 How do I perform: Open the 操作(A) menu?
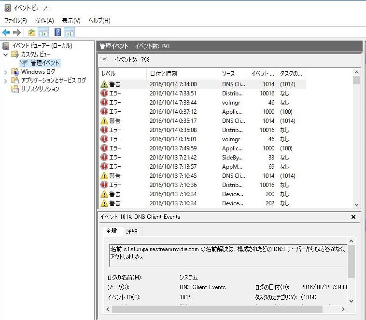44,21
